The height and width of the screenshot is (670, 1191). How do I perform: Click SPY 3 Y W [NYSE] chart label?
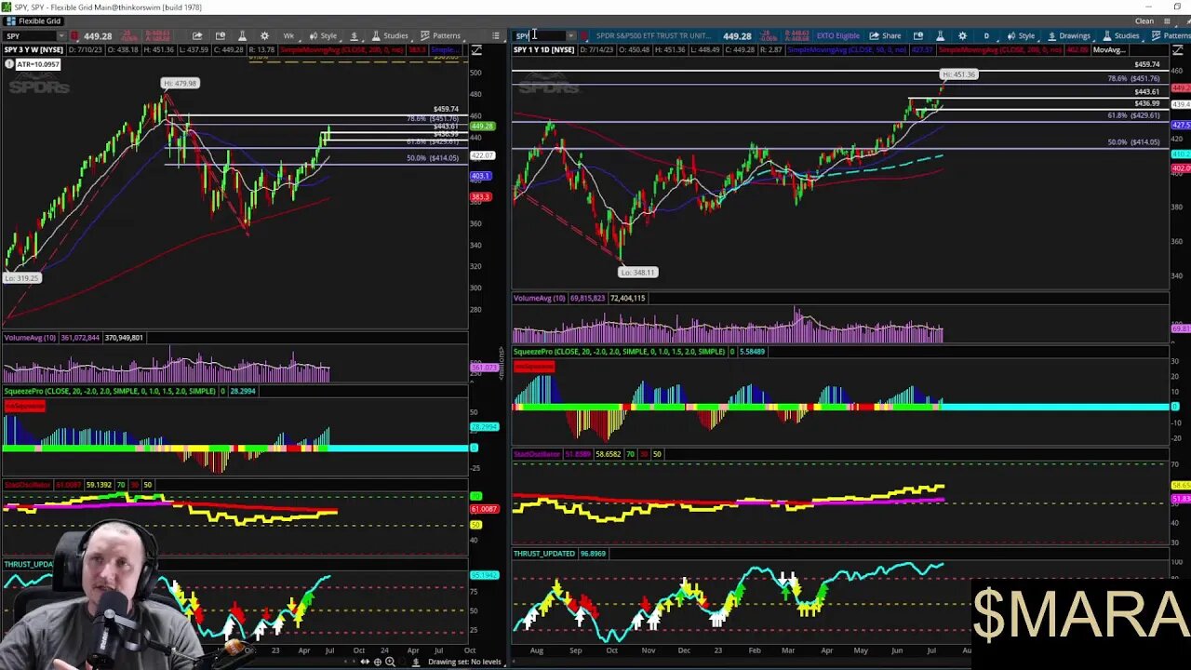pyautogui.click(x=33, y=49)
